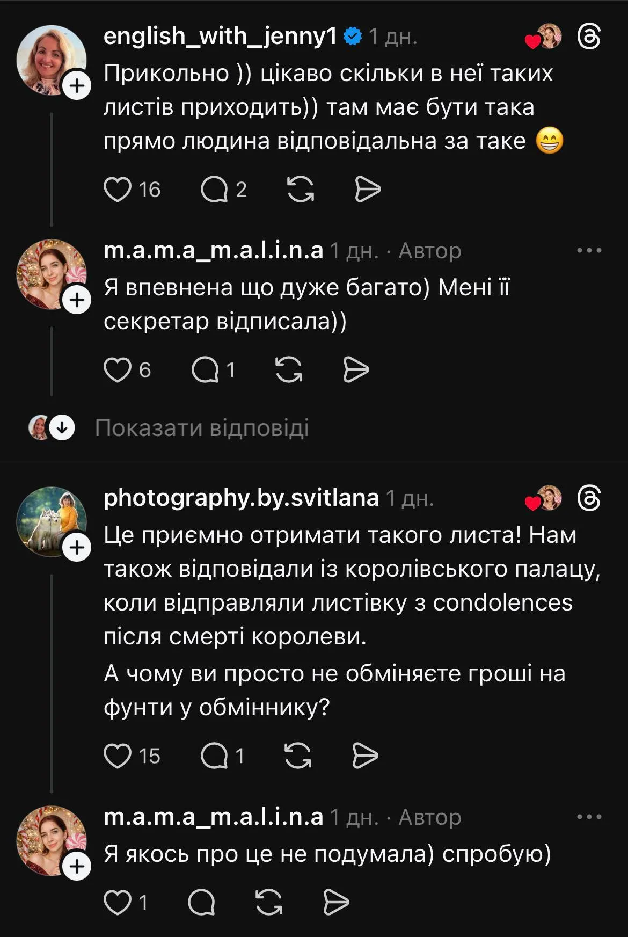This screenshot has width=628, height=937.
Task: Repost english_with_jenny1's comment
Action: pyautogui.click(x=301, y=190)
